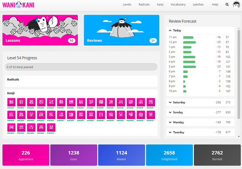Click the kanji tile 悠
Screen dimensions: 242x169
pos(21,127)
